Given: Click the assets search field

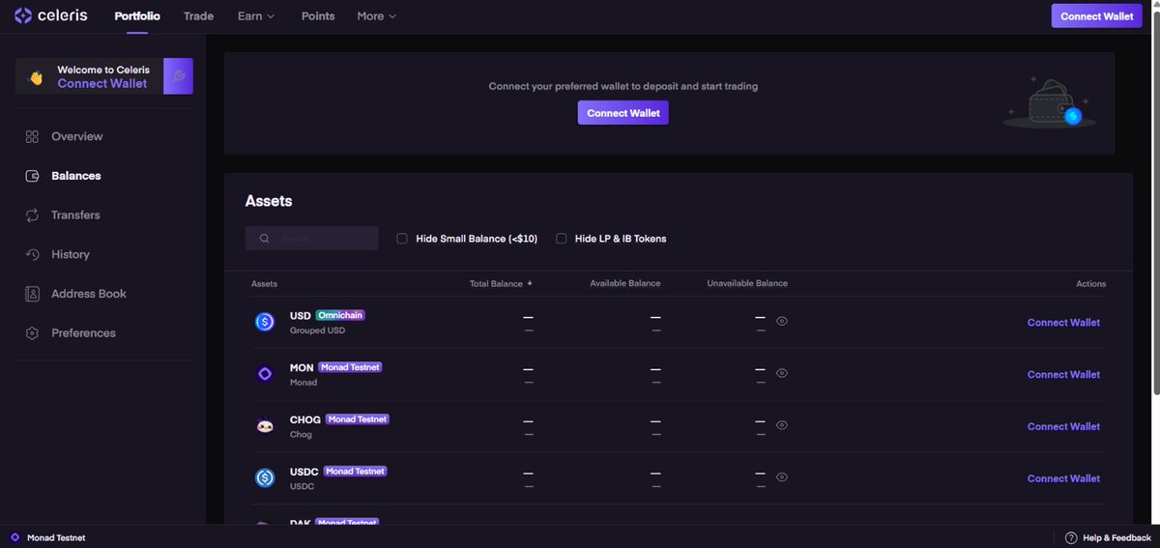Looking at the screenshot, I should pos(311,239).
